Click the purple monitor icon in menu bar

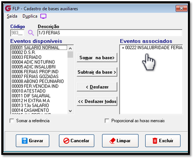click(x=43, y=16)
